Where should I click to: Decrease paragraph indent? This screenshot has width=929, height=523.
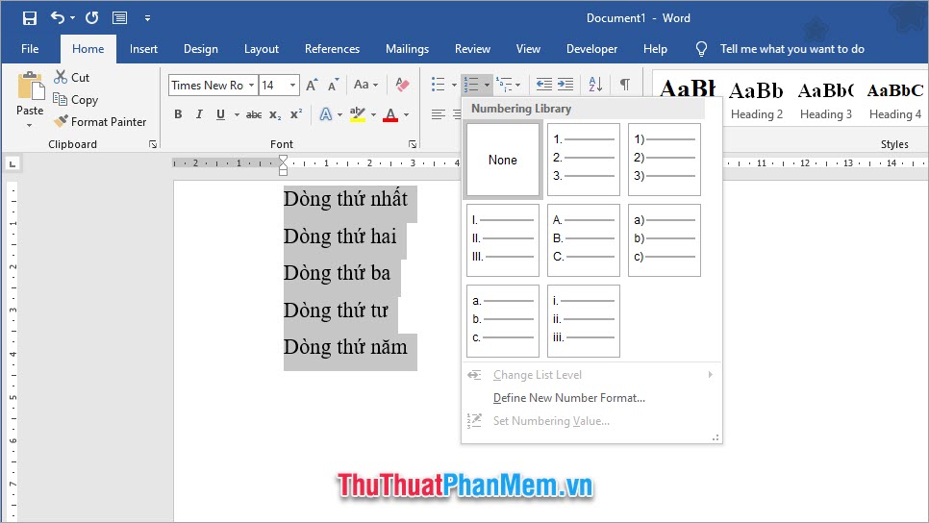544,85
